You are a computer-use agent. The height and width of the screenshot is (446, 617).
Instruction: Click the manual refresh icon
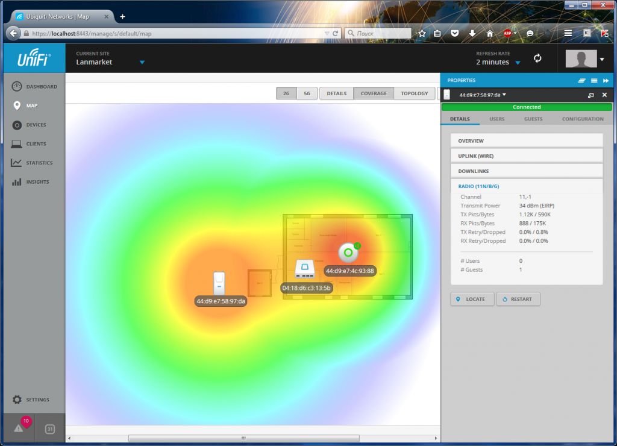point(537,58)
